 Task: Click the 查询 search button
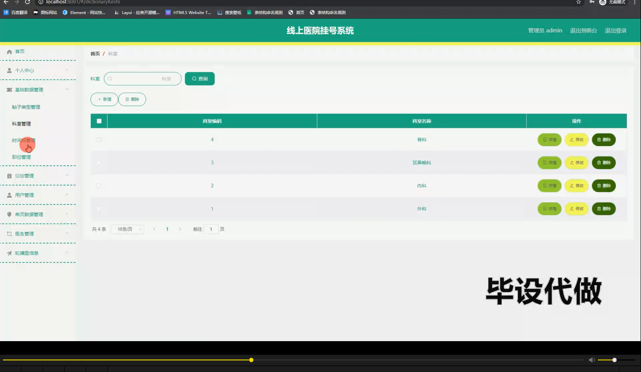200,79
